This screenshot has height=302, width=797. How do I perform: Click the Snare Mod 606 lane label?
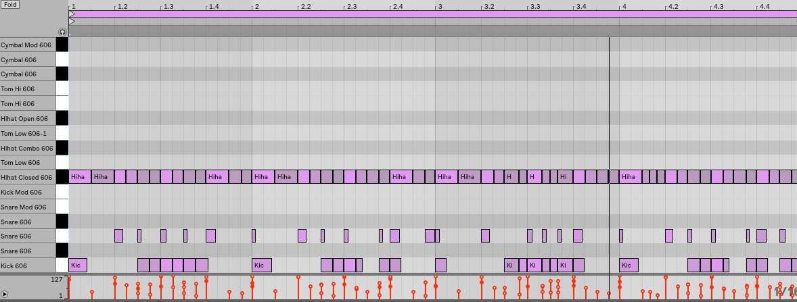coord(27,207)
